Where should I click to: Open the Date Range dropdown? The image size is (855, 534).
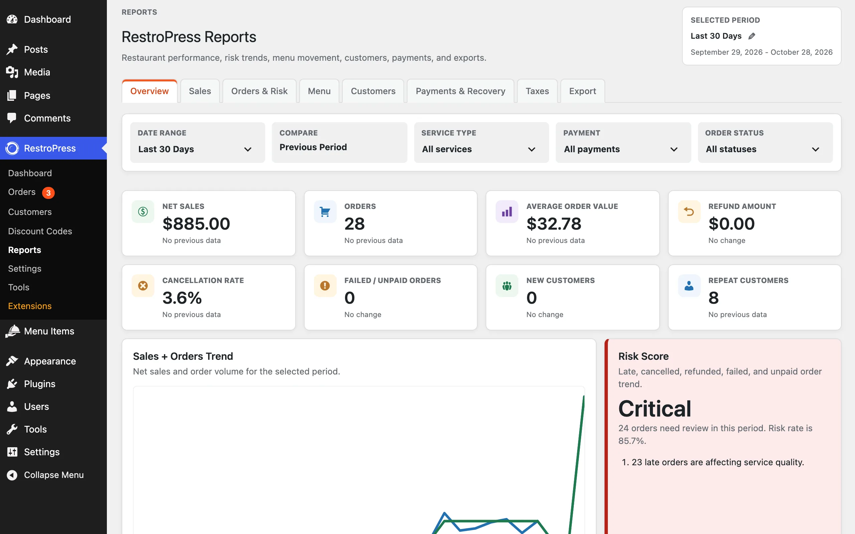197,142
